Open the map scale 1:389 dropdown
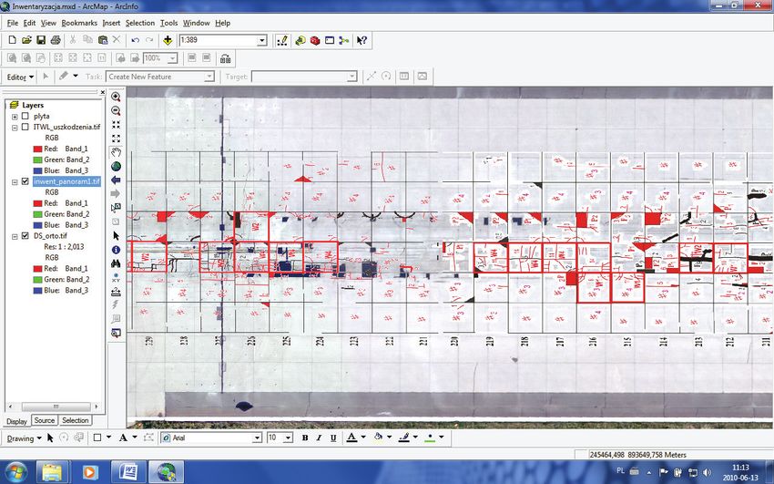774x484 pixels. (262, 40)
